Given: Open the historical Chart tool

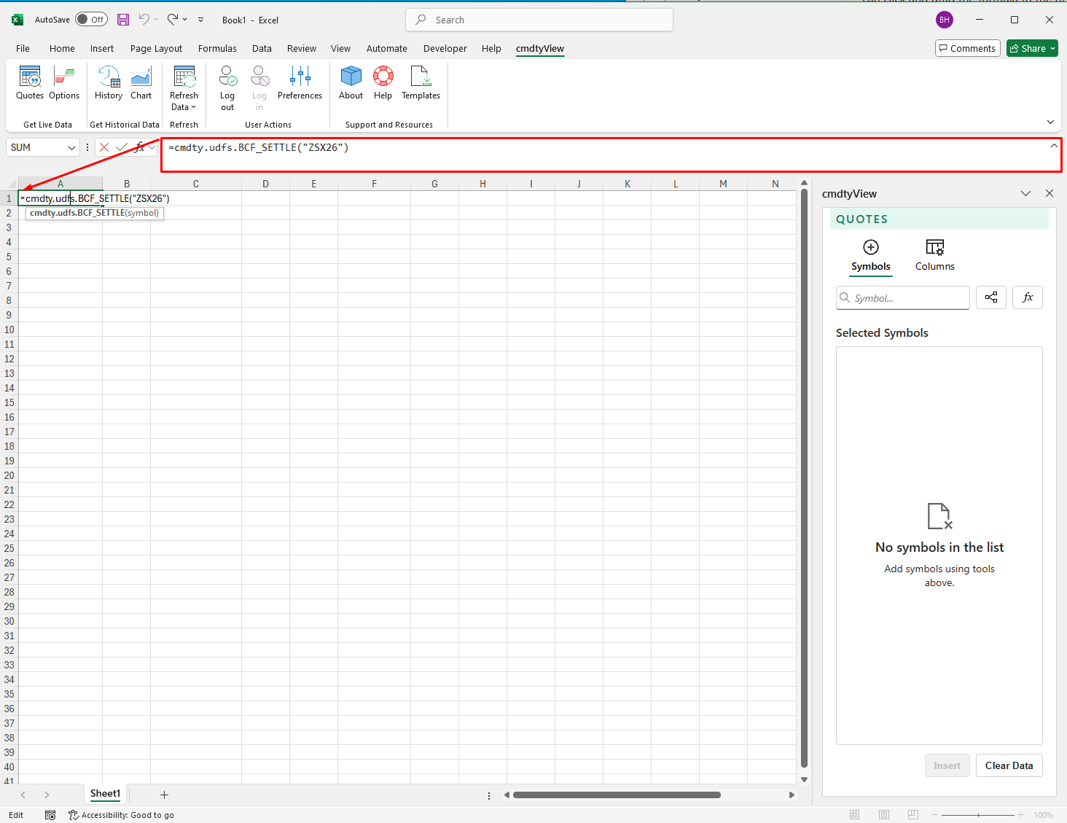Looking at the screenshot, I should tap(141, 82).
